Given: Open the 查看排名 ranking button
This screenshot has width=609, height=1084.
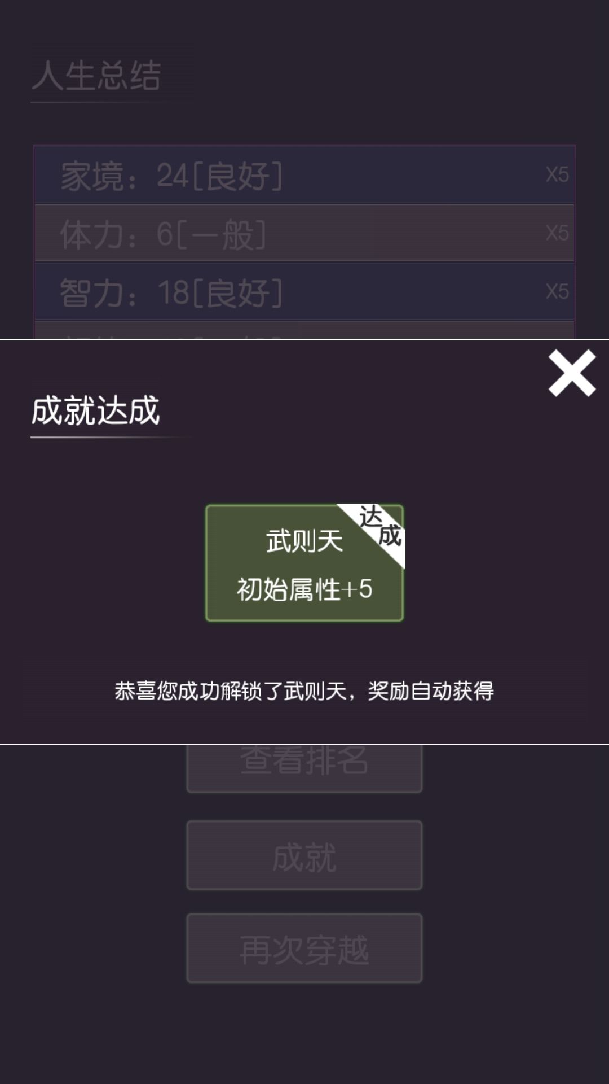Looking at the screenshot, I should (x=304, y=768).
